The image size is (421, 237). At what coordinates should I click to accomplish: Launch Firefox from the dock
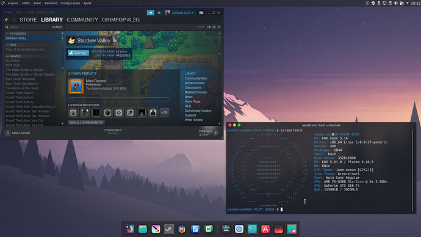pos(129,229)
